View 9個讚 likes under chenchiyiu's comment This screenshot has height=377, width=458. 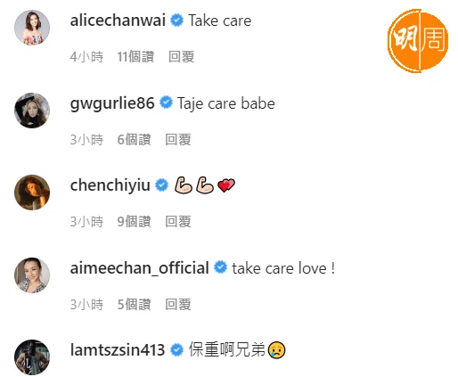(x=134, y=221)
